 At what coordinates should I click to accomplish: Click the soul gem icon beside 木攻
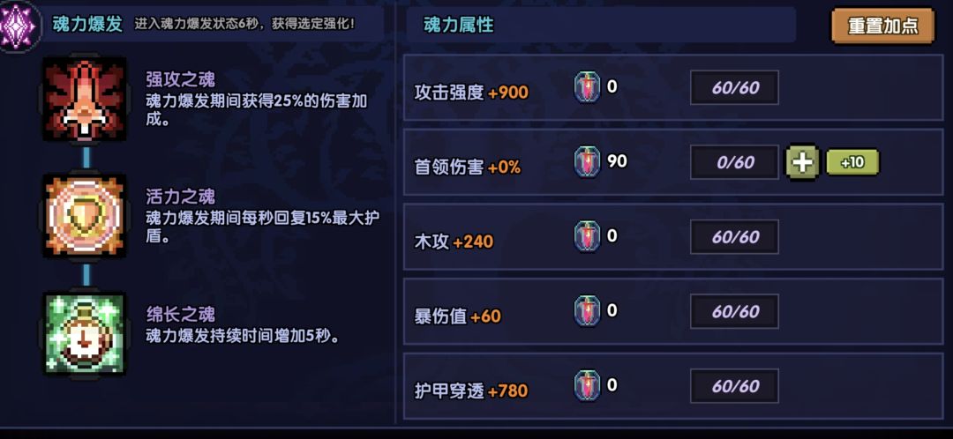[x=587, y=236]
